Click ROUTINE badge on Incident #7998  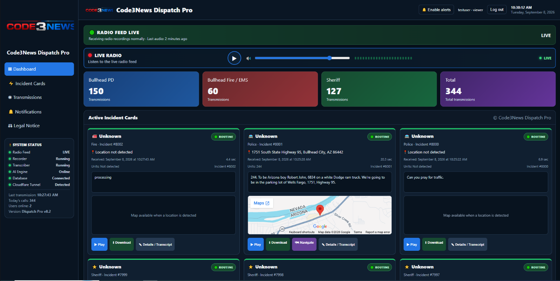pyautogui.click(x=379, y=267)
